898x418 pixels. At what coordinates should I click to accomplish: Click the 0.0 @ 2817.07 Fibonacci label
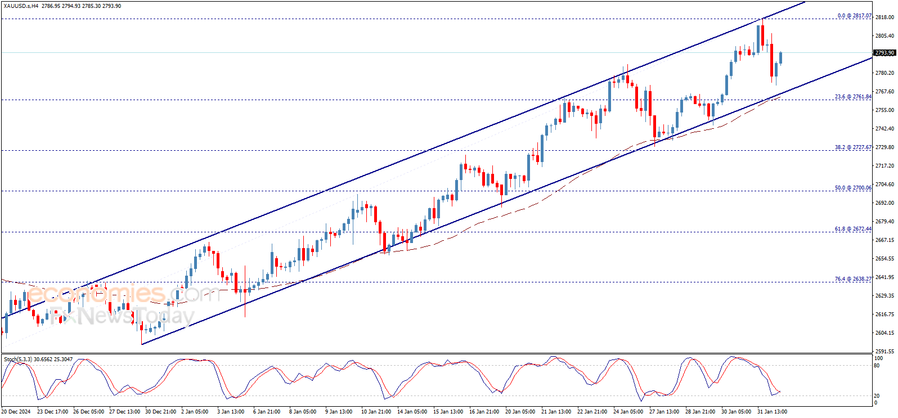(854, 16)
